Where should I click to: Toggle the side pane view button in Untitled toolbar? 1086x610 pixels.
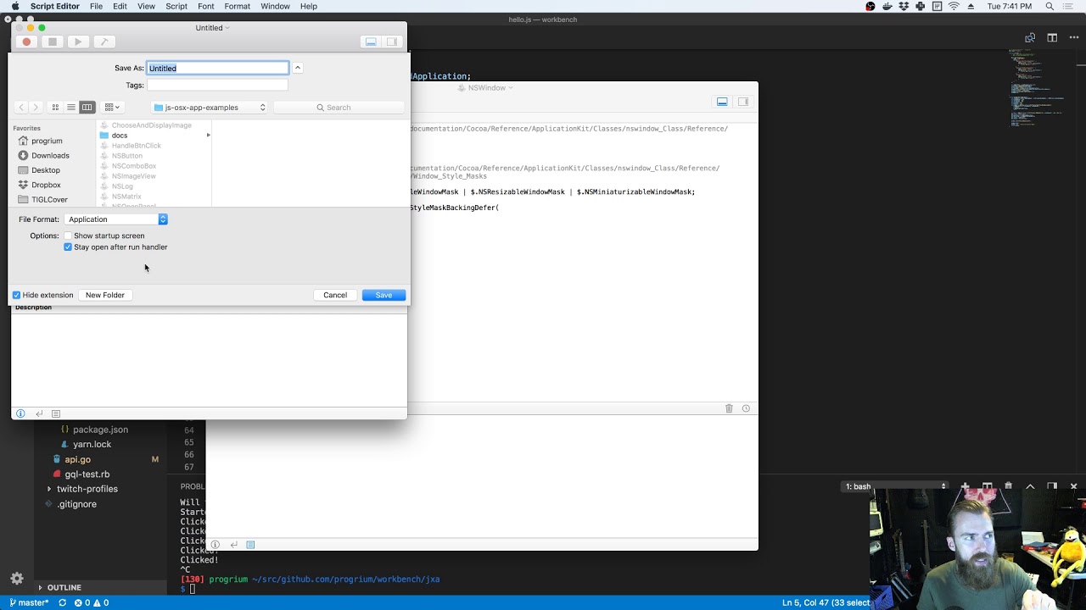click(391, 42)
